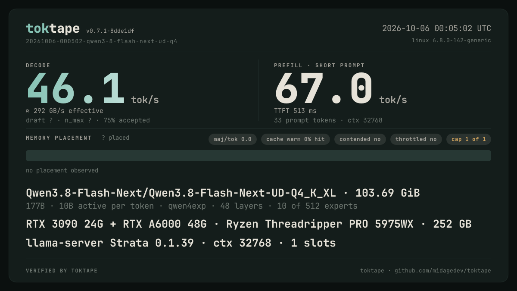
Task: Click the toktape logo title
Action: pyautogui.click(x=53, y=28)
